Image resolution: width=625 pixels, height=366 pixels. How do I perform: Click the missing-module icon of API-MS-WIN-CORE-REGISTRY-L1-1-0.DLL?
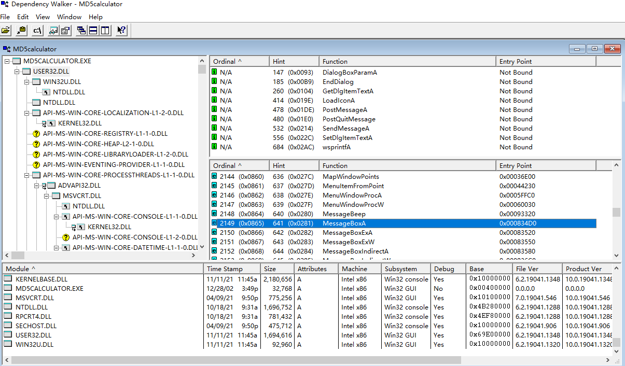click(36, 134)
